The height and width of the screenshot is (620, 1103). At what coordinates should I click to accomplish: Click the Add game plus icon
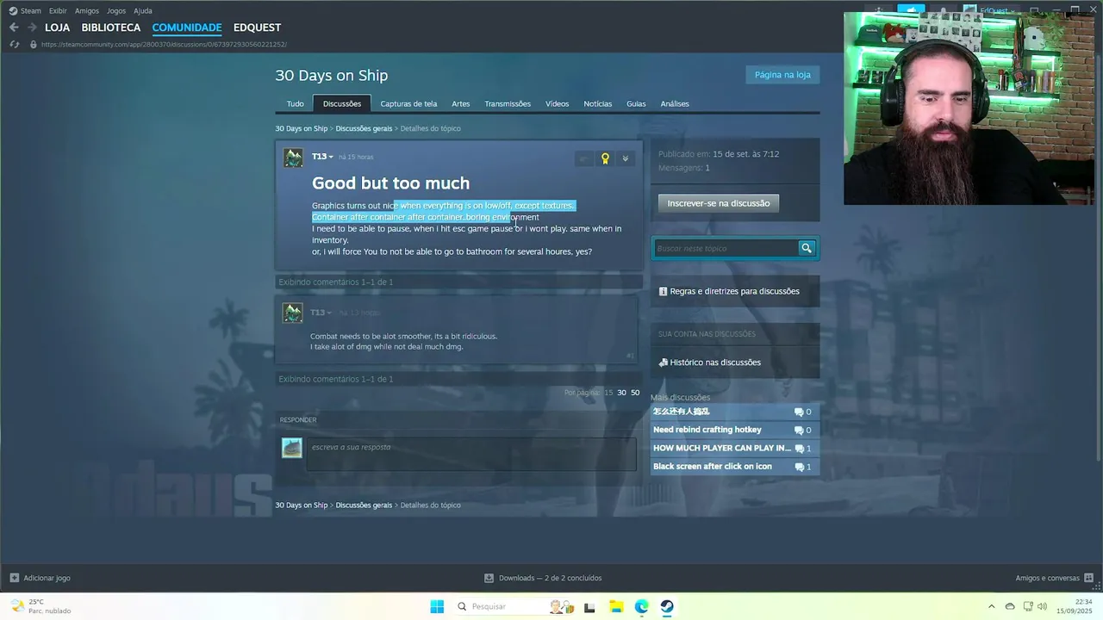coord(14,578)
